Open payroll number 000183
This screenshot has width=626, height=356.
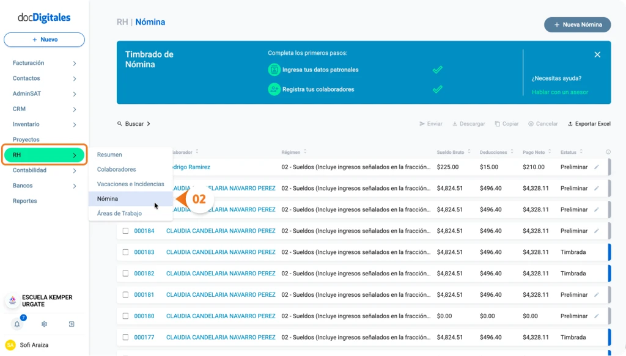(144, 252)
